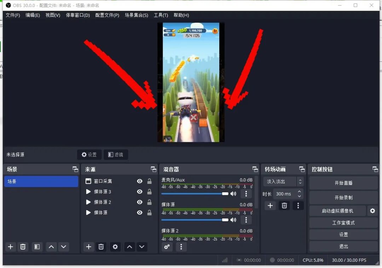Delete selected scene with trash icon
The image size is (382, 268).
click(x=23, y=247)
